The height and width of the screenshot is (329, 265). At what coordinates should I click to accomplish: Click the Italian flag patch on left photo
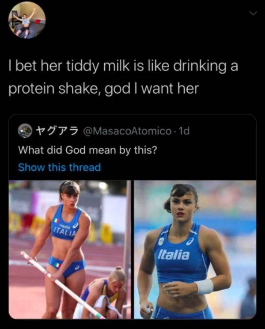[x=56, y=220]
